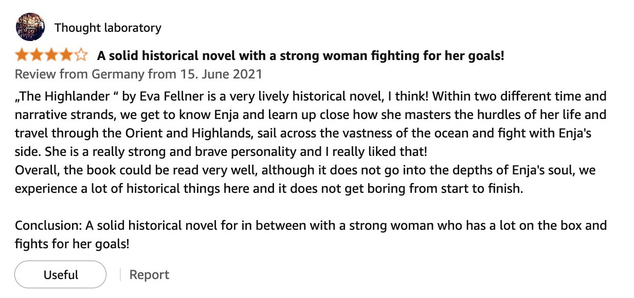
Task: Click the final line "fights for her goals!"
Action: coord(72,244)
